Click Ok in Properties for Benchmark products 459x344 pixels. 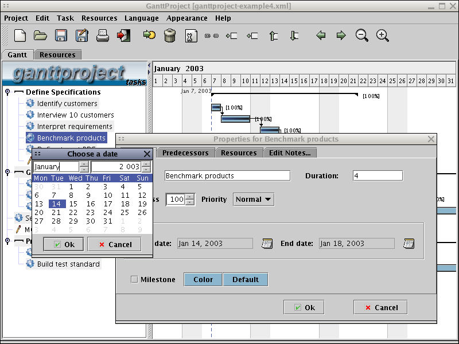click(304, 307)
